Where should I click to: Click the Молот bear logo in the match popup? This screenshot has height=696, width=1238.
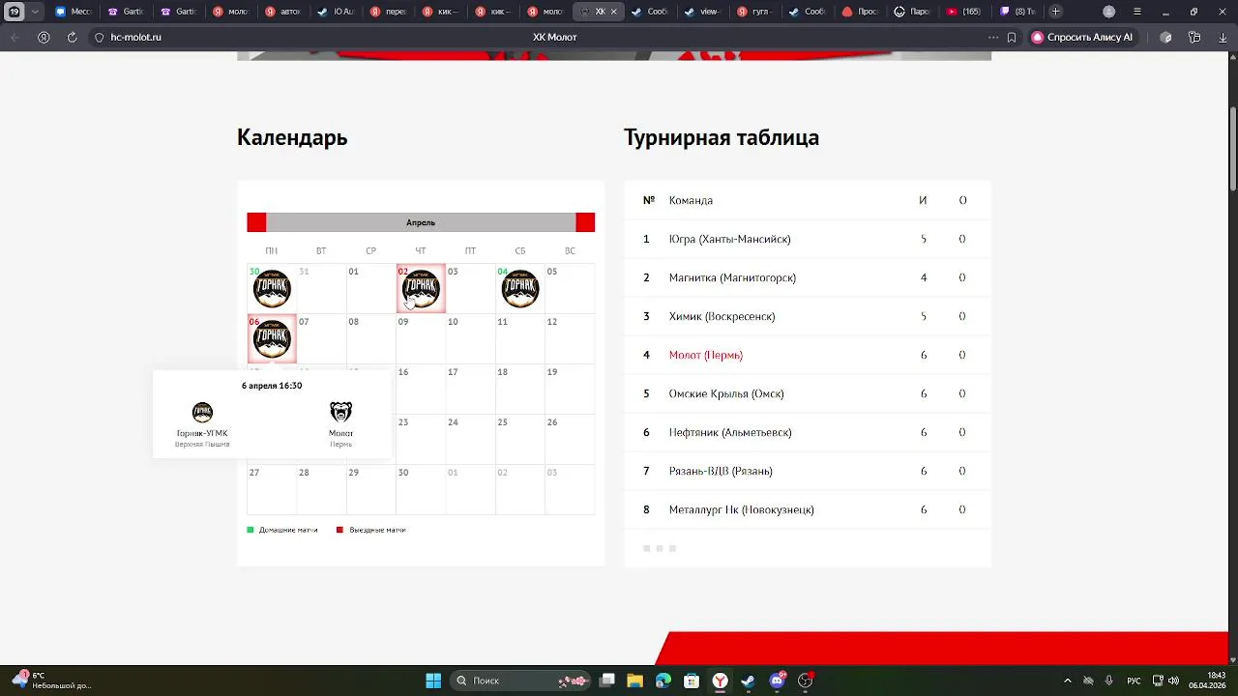[340, 412]
